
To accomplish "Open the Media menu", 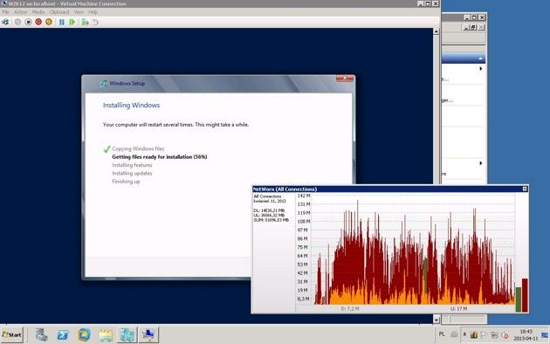I will pyautogui.click(x=38, y=12).
